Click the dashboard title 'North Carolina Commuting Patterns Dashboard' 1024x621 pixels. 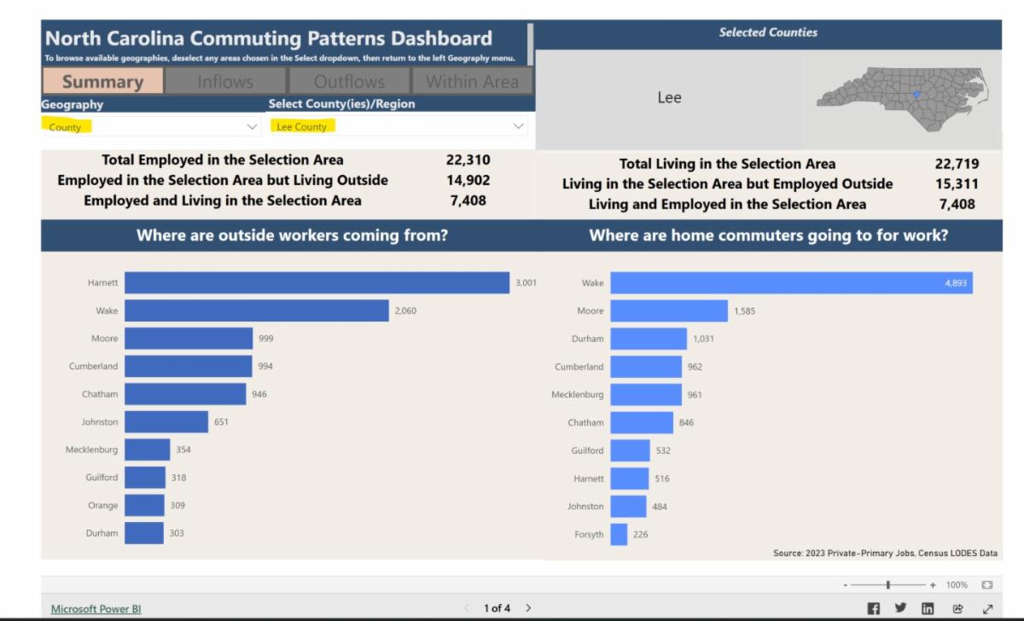pyautogui.click(x=268, y=38)
